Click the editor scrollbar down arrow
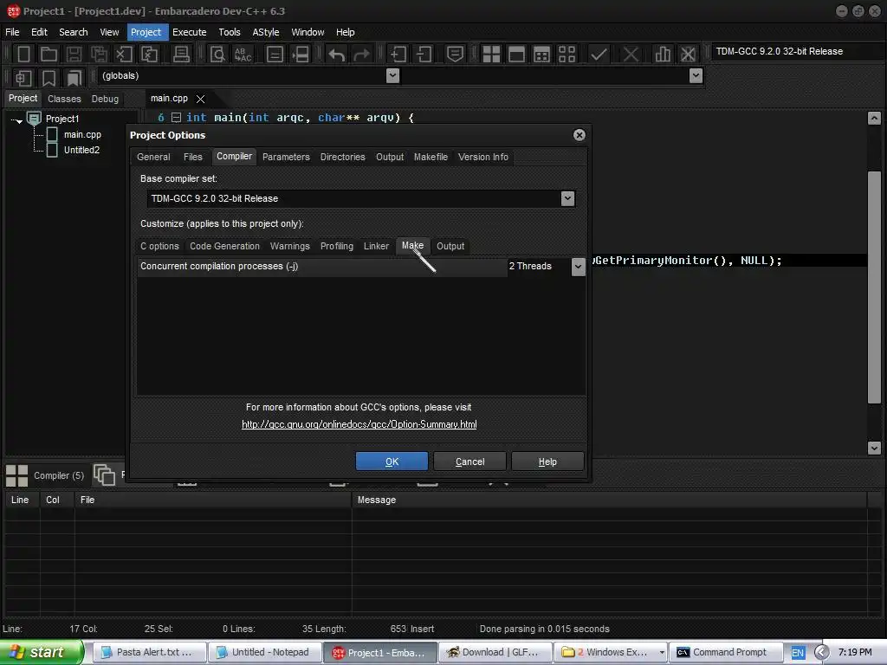The width and height of the screenshot is (887, 665). 874,448
